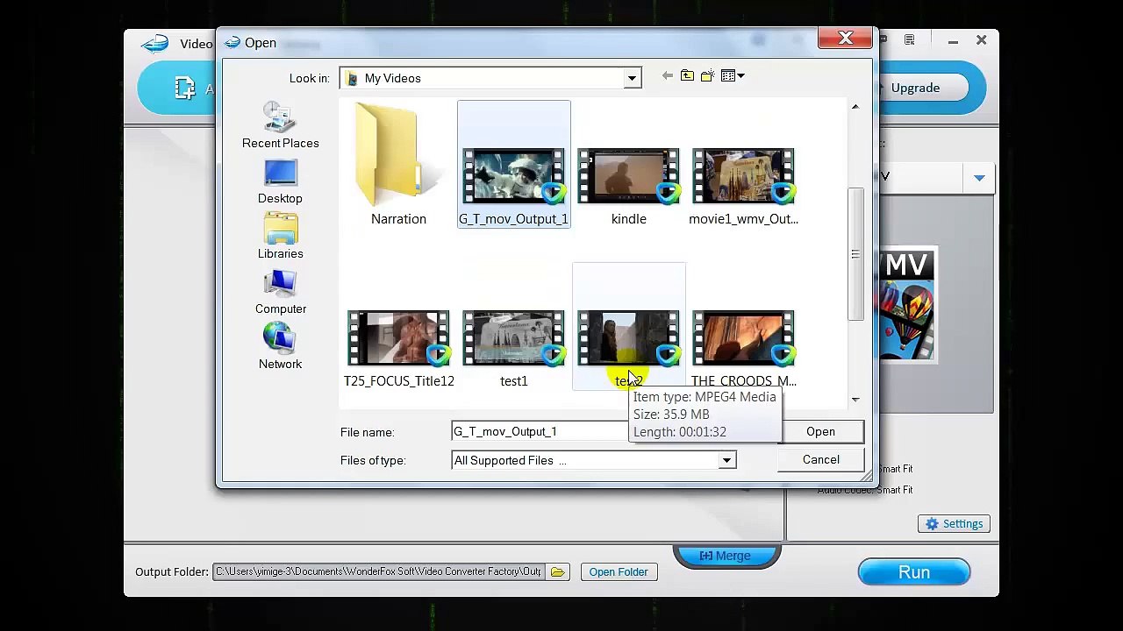Click the Output Folder path field
Screen dimensions: 1123x631
click(x=379, y=572)
